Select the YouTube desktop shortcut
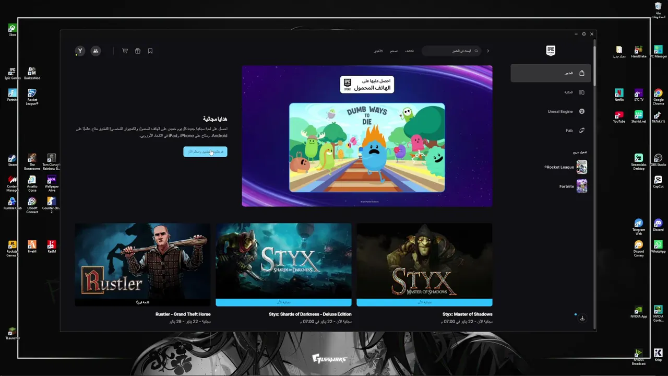Viewport: 668px width, 376px height. 619,116
